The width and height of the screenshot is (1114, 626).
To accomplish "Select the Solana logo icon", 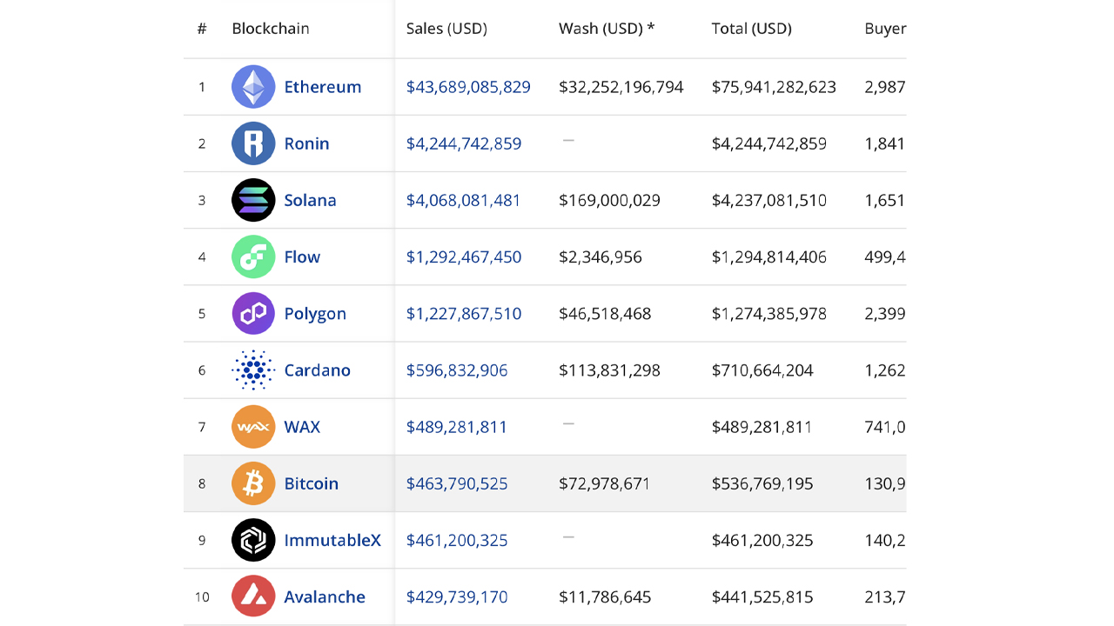I will (253, 200).
